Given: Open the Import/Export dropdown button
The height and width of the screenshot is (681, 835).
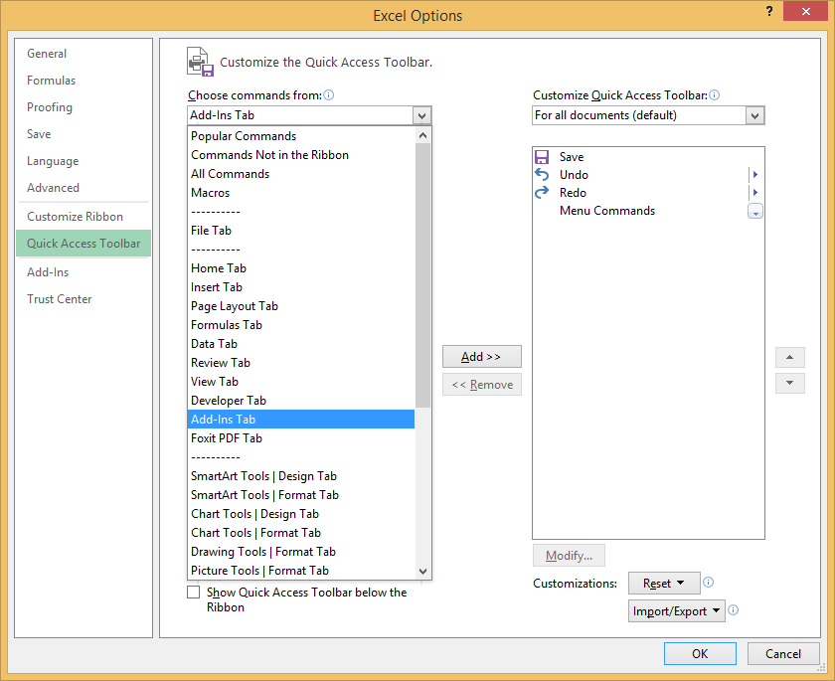Looking at the screenshot, I should [x=676, y=611].
